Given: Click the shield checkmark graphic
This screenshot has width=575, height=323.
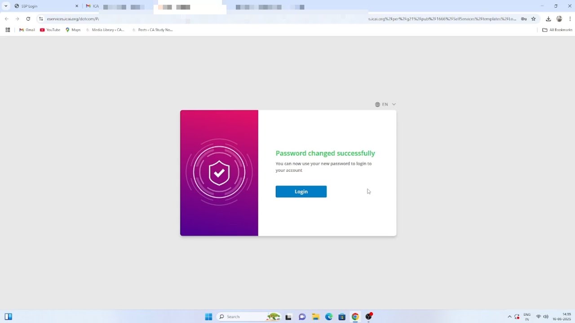Looking at the screenshot, I should 219,172.
